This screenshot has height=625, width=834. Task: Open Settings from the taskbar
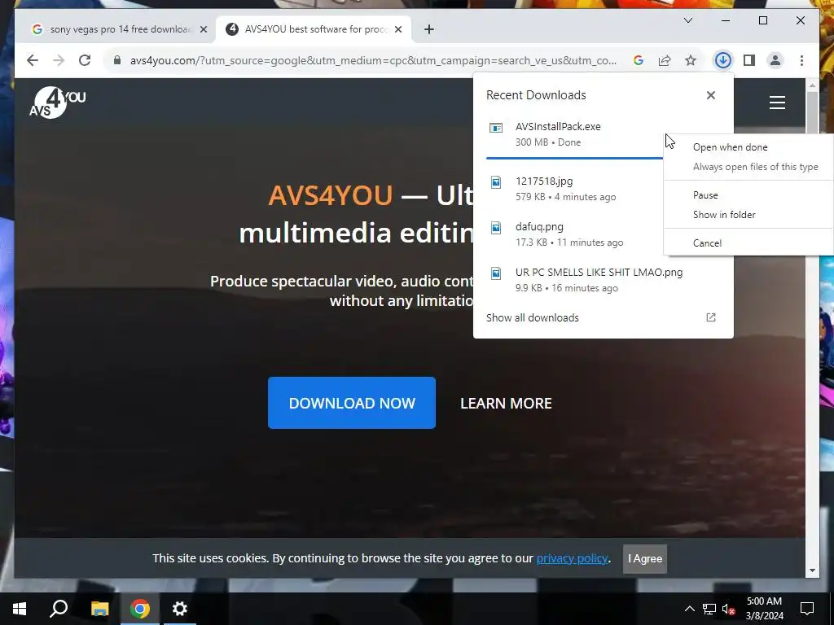tap(180, 609)
